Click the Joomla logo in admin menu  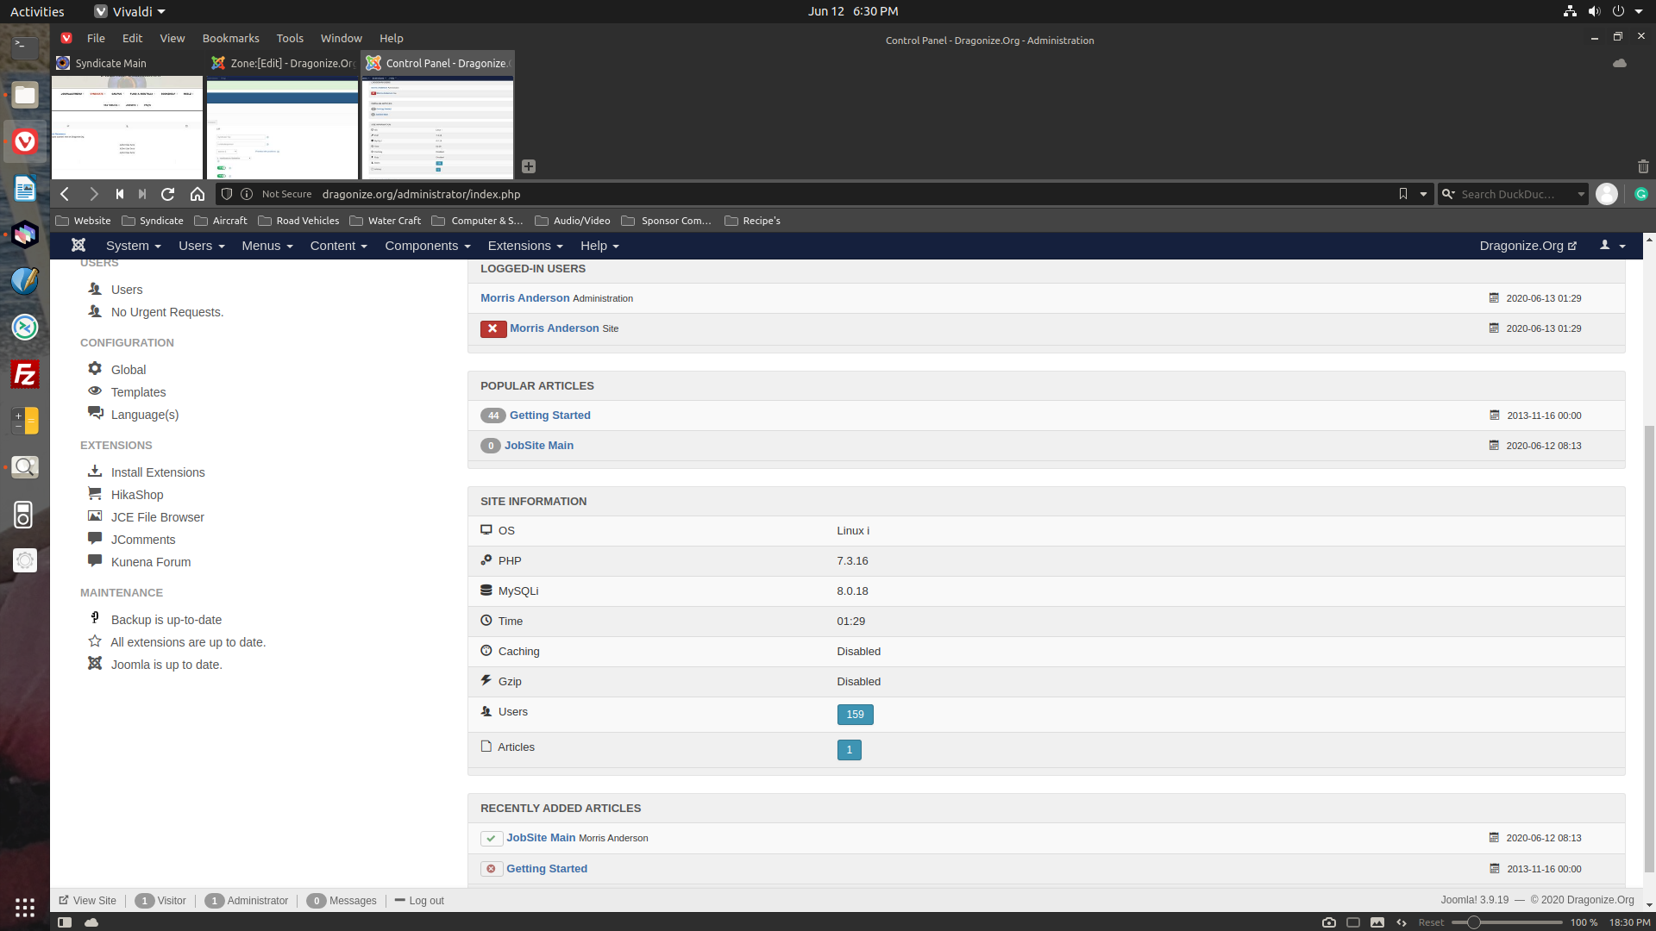[78, 246]
